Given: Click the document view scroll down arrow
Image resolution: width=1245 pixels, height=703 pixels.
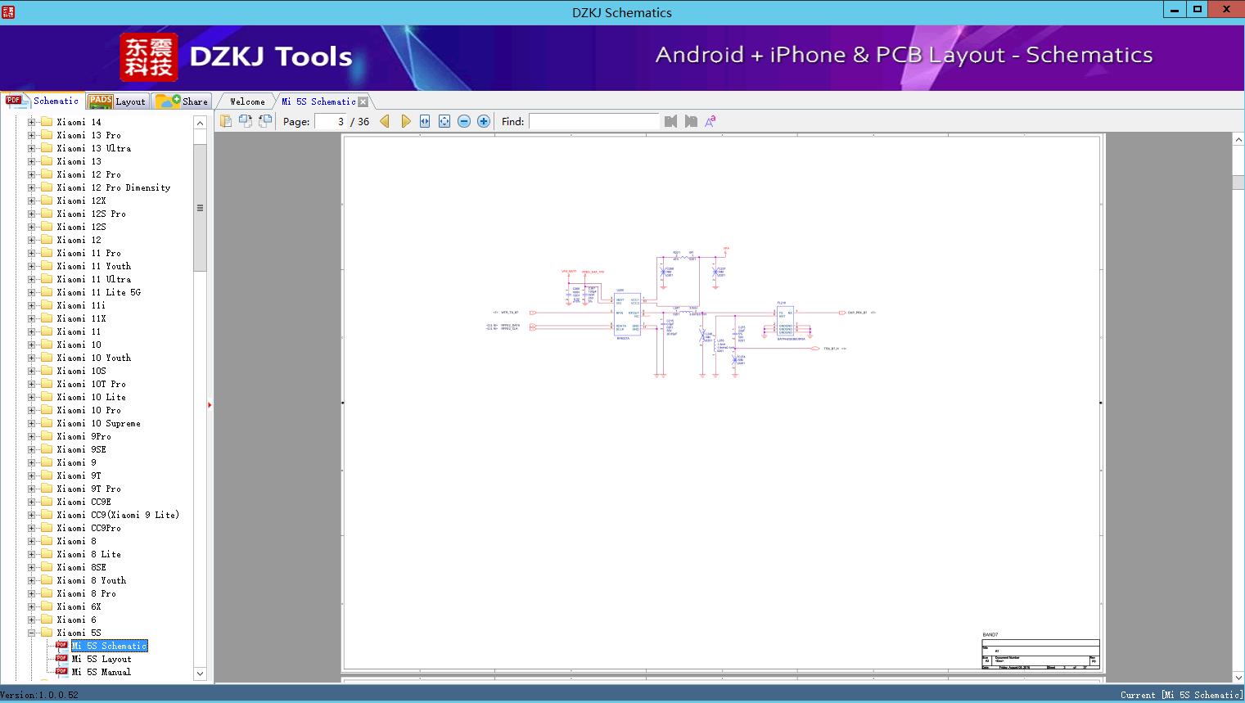Looking at the screenshot, I should (x=1238, y=677).
